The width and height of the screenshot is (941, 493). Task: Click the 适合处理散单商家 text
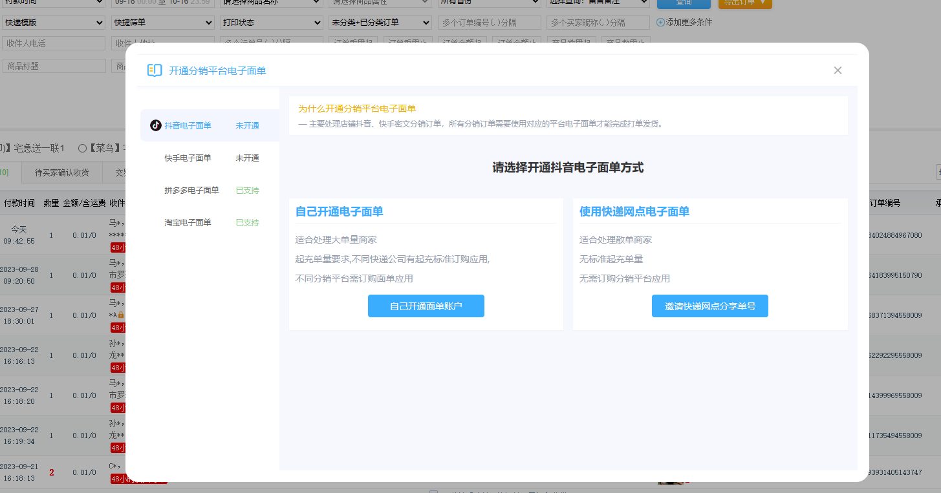tap(616, 240)
